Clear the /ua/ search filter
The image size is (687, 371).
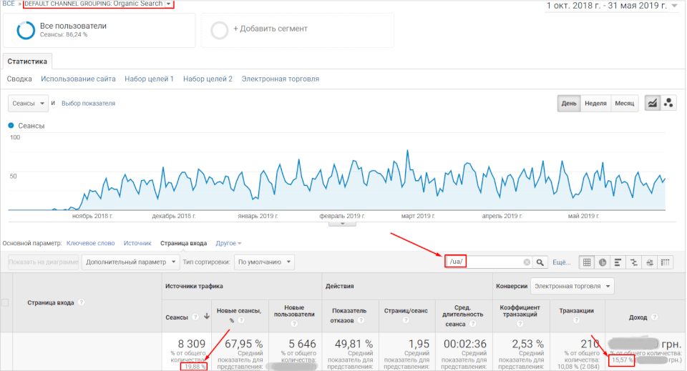point(527,262)
